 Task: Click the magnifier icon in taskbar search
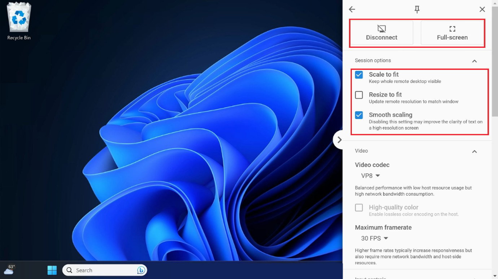(69, 270)
